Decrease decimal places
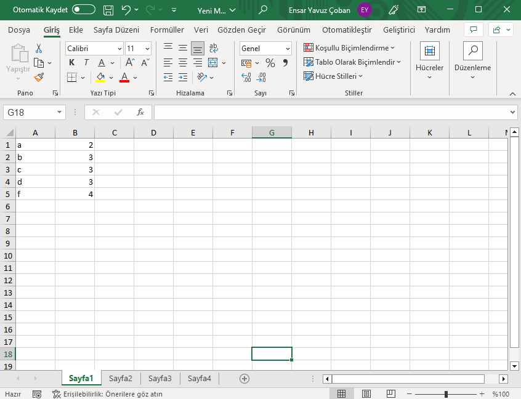The width and height of the screenshot is (521, 399). point(261,78)
